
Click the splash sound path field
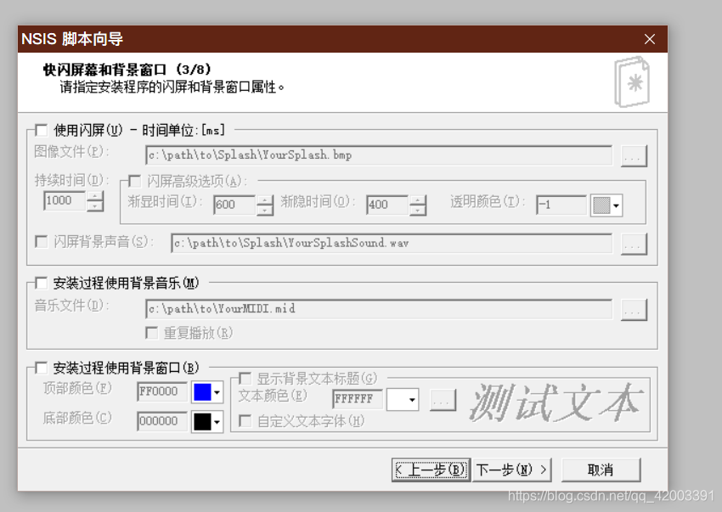pos(392,243)
